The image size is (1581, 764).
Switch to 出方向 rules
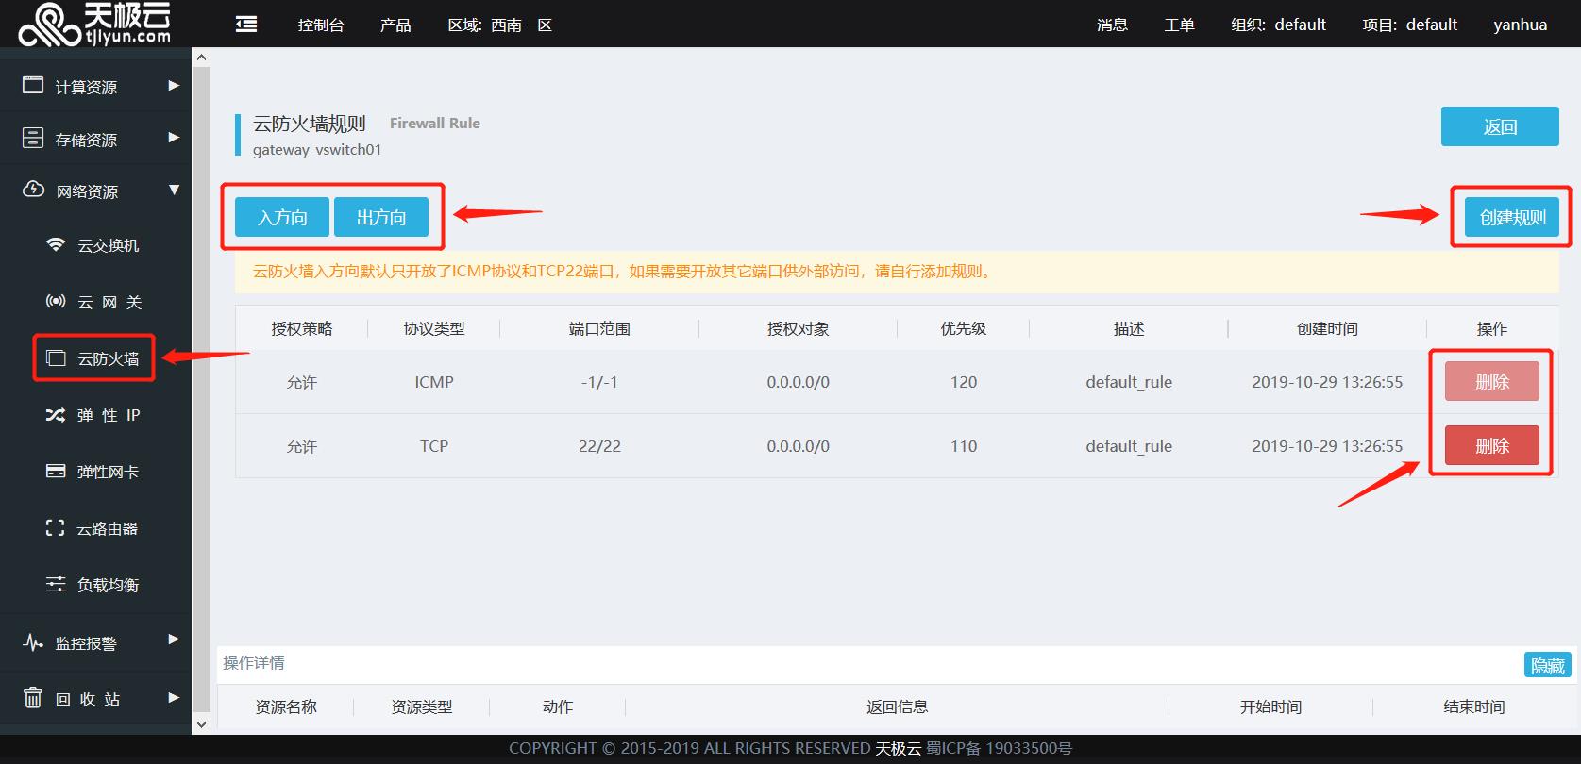(381, 217)
